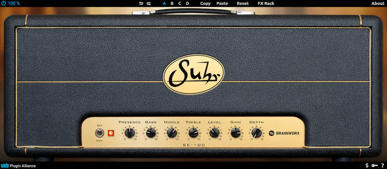
Task: Click the Bass knob
Action: pyautogui.click(x=151, y=133)
